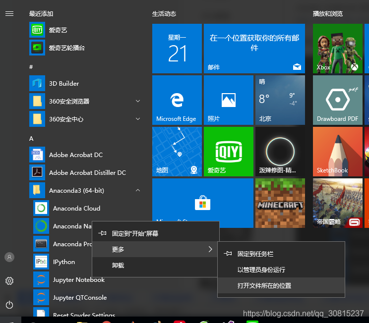Expand the 360安全浏览器 folder chevron
The width and height of the screenshot is (369, 323).
(138, 101)
